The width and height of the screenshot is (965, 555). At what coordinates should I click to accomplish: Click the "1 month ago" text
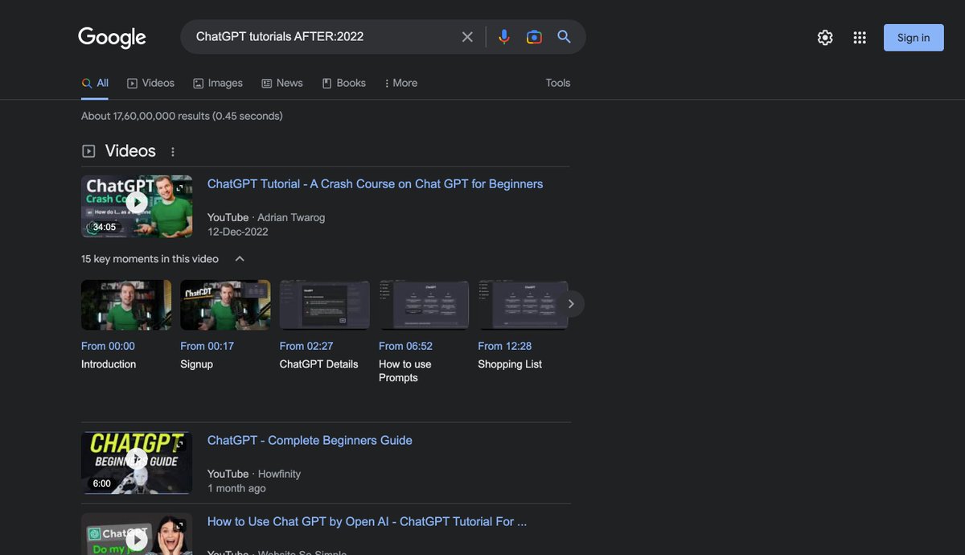pos(236,488)
